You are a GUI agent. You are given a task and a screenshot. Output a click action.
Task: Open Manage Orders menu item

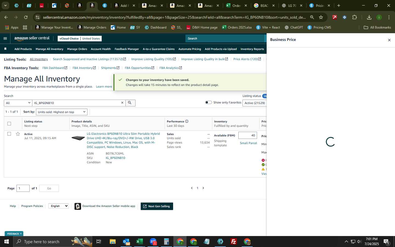tap(77, 49)
